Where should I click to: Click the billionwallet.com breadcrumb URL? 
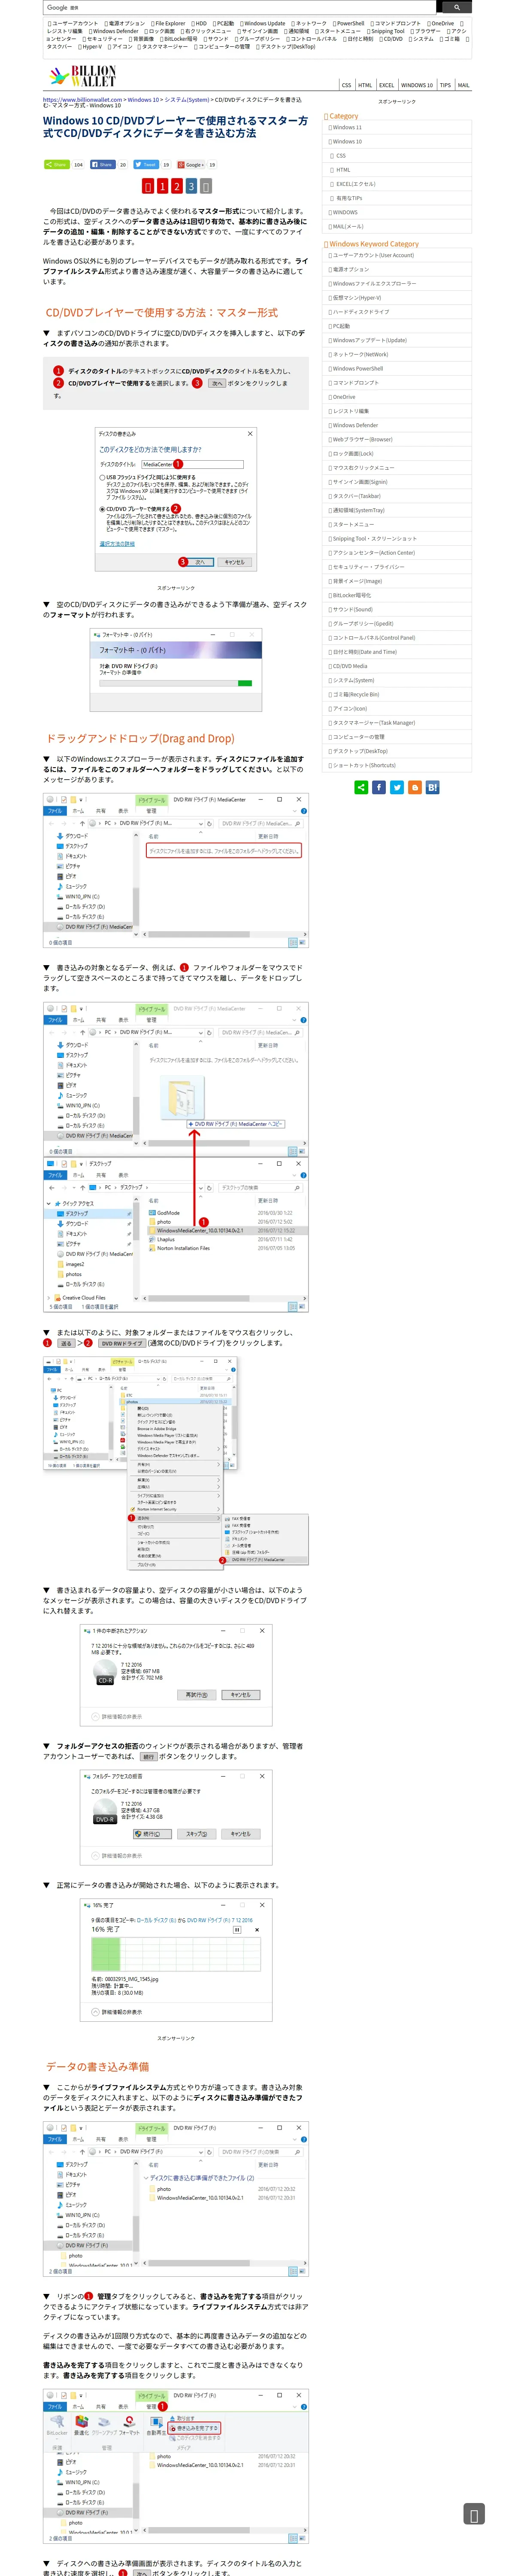point(82,99)
